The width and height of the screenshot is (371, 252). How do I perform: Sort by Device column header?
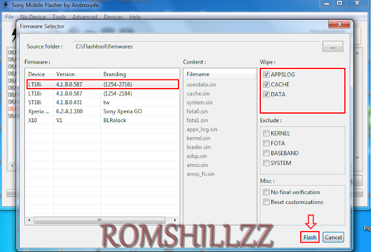point(39,74)
